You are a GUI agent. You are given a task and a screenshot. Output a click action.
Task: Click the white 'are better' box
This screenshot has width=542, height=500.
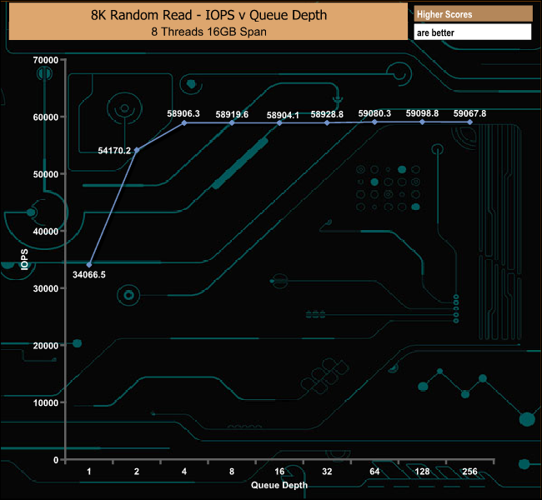(x=473, y=32)
